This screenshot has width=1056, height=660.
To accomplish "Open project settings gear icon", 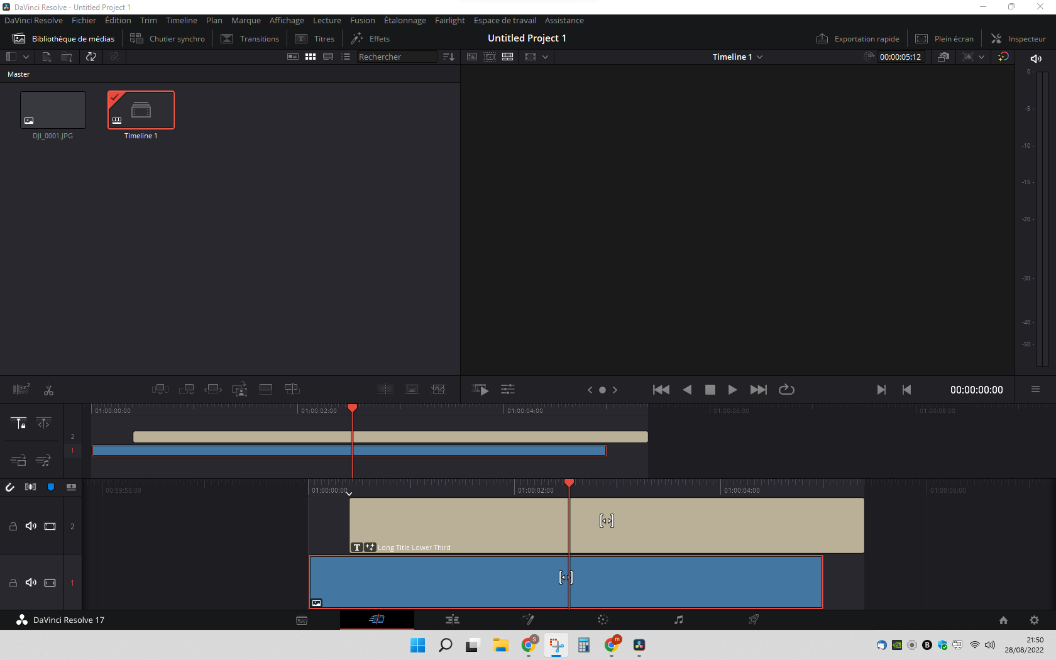I will [x=1034, y=620].
